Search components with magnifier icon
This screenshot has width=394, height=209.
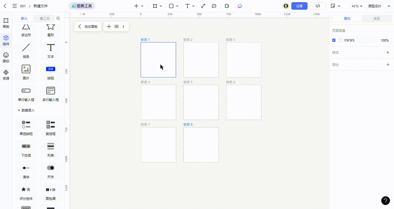point(58,18)
